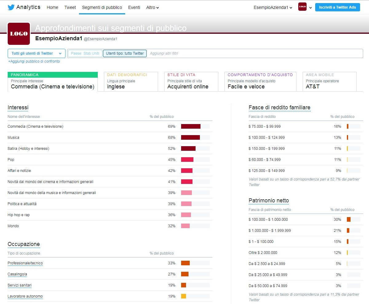Image resolution: width=369 pixels, height=304 pixels.
Task: Switch to Stile di vita tab
Action: (191, 81)
